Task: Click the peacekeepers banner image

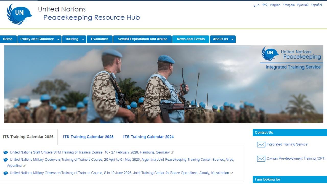Action: pos(164,84)
